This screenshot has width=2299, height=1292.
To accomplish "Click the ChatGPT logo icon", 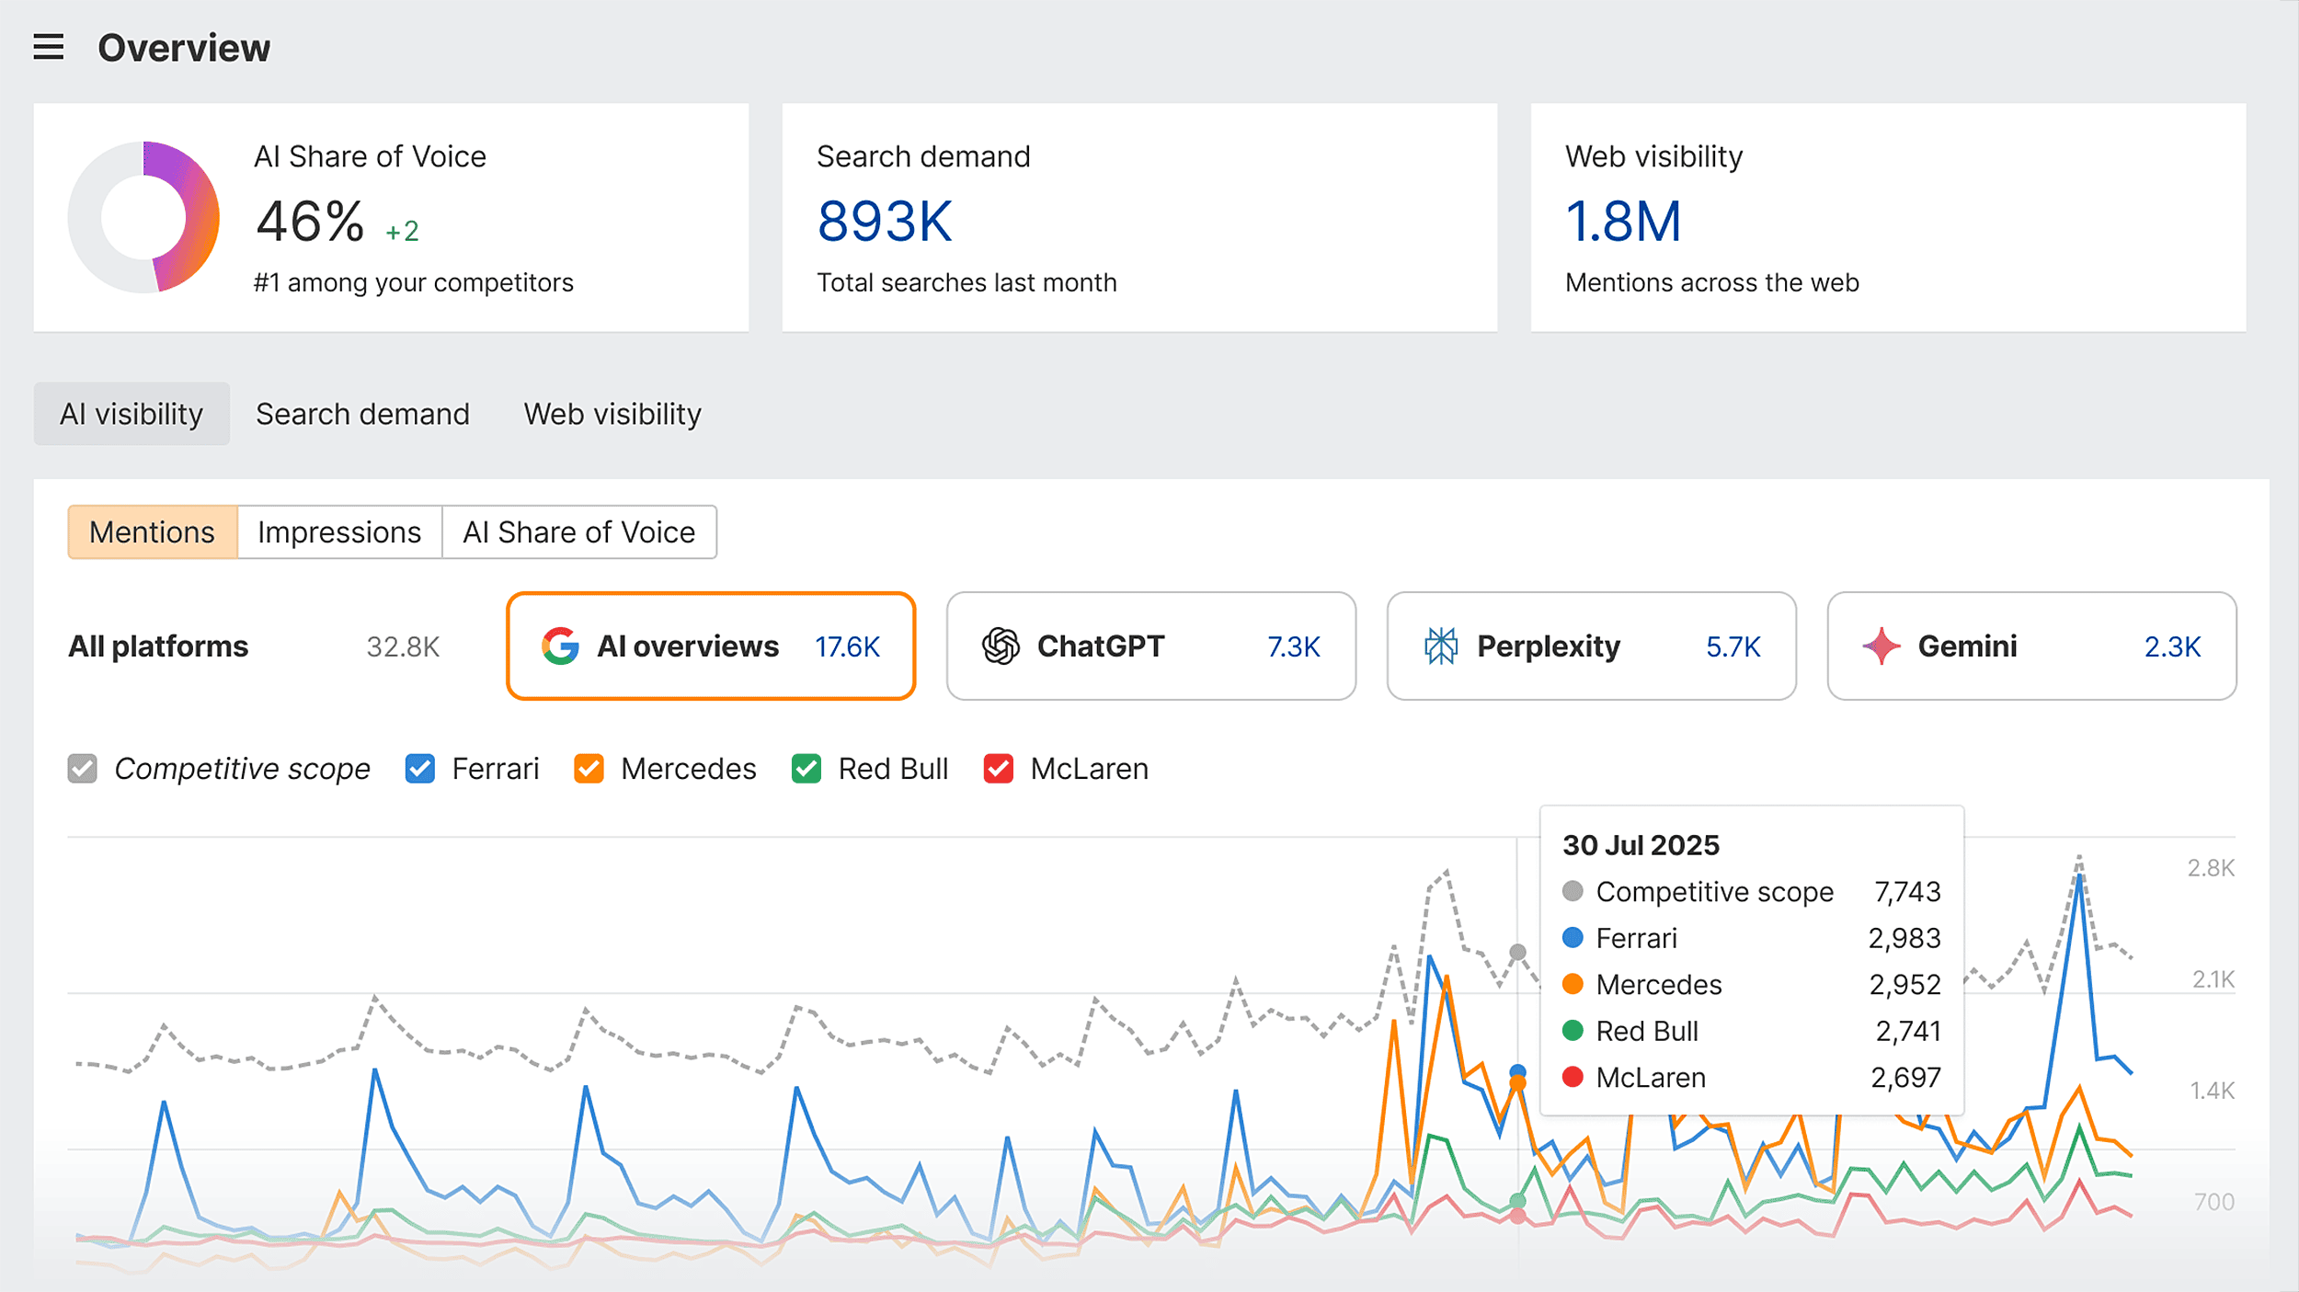I will [1001, 646].
